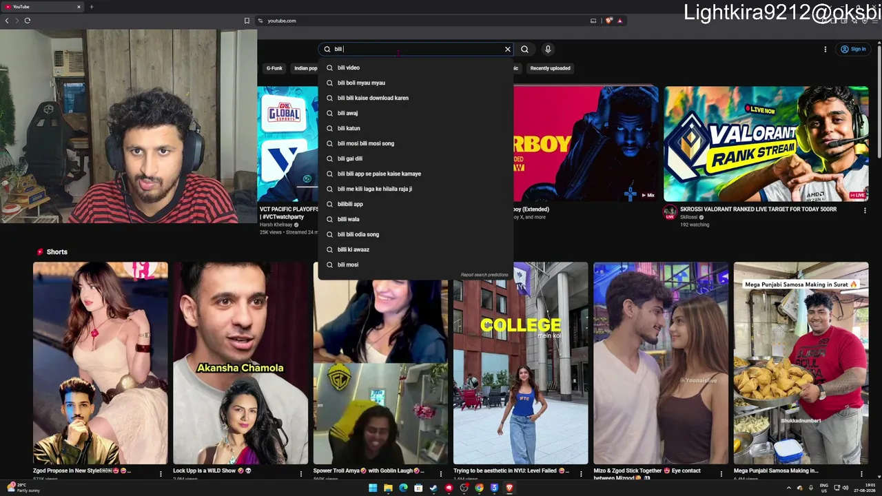The height and width of the screenshot is (496, 882).
Task: Open SKROSSI VALORANT RANKED LIVE video title
Action: point(758,209)
